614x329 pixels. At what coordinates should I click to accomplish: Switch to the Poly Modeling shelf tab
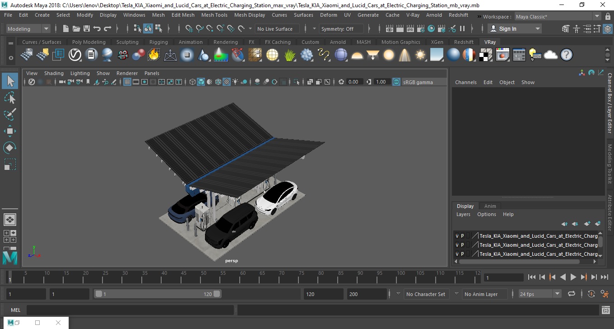click(88, 42)
